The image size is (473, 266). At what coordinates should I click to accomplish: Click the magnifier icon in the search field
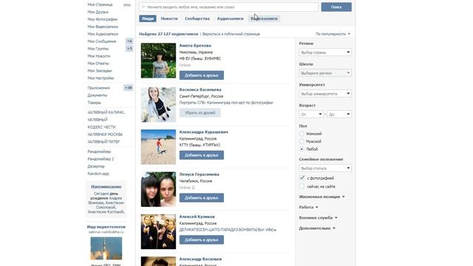tap(143, 7)
